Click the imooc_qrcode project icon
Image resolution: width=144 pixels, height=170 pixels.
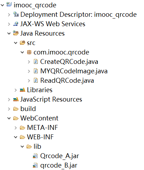tap(9, 5)
